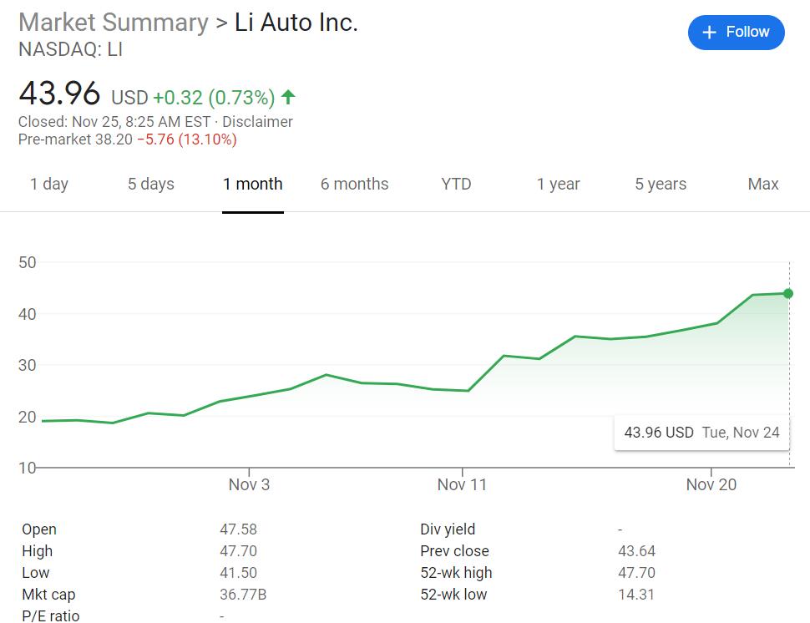Screen dimensions: 810x623
Task: Go to the Market Summary breadcrumb
Action: (114, 23)
